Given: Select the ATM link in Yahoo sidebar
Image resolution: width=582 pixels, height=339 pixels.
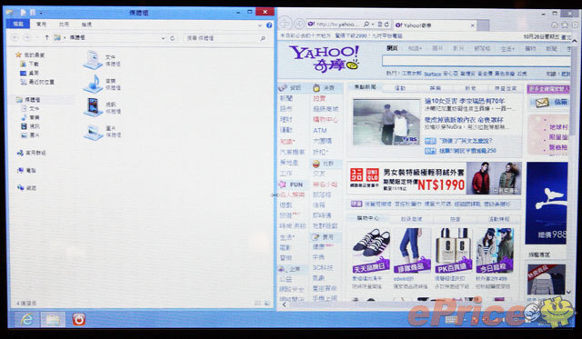Looking at the screenshot, I should [x=319, y=130].
